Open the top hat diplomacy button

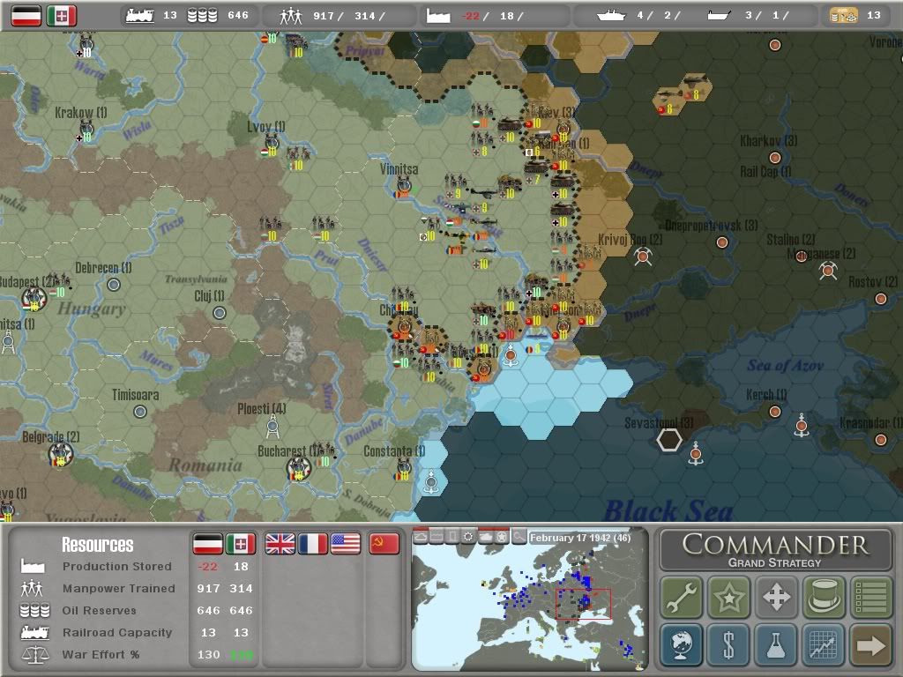[824, 597]
